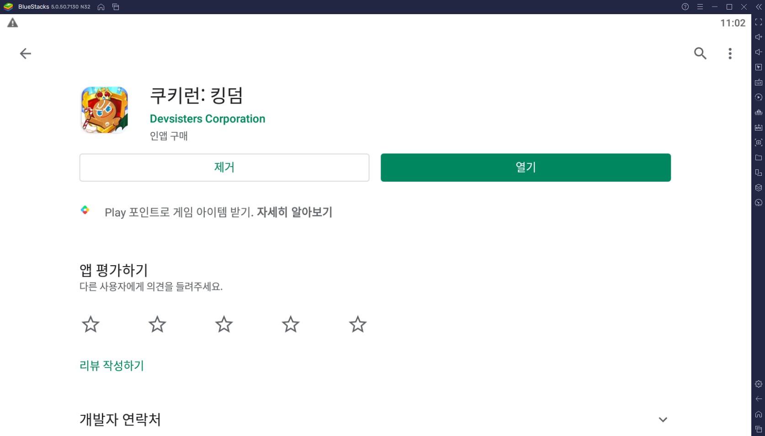Click the 인앱 구매 label
The height and width of the screenshot is (436, 765).
click(169, 136)
